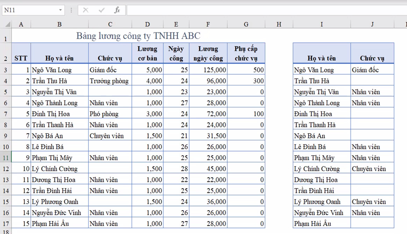
Task: Click the Select All triangle above row 1
Action: (x=8, y=24)
